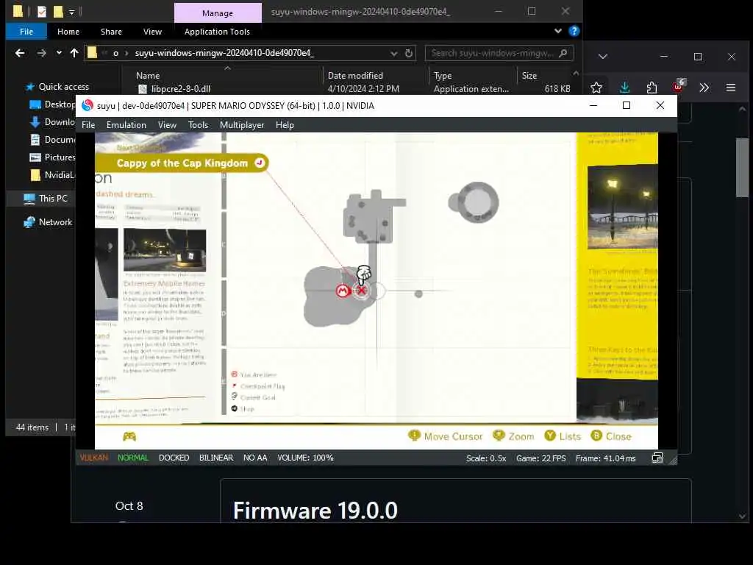Select the Manage contextual tab in File Explorer
Screen dimensions: 753x565
pyautogui.click(x=218, y=13)
